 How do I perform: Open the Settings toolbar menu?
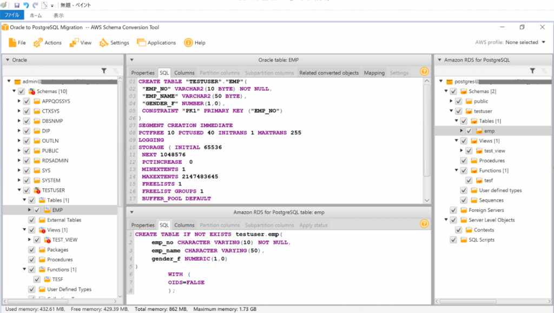pyautogui.click(x=114, y=43)
